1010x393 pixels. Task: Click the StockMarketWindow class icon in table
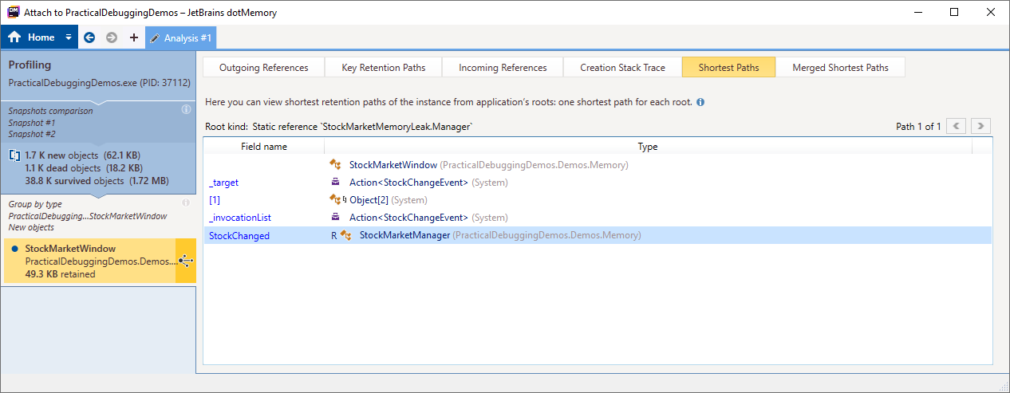pyautogui.click(x=335, y=165)
